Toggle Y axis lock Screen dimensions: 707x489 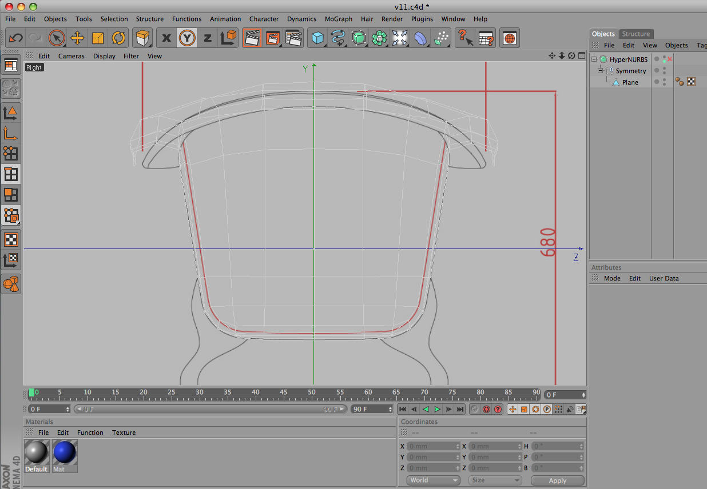[186, 38]
